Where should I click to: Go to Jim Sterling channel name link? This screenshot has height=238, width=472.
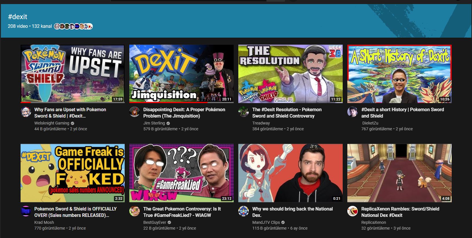point(154,123)
